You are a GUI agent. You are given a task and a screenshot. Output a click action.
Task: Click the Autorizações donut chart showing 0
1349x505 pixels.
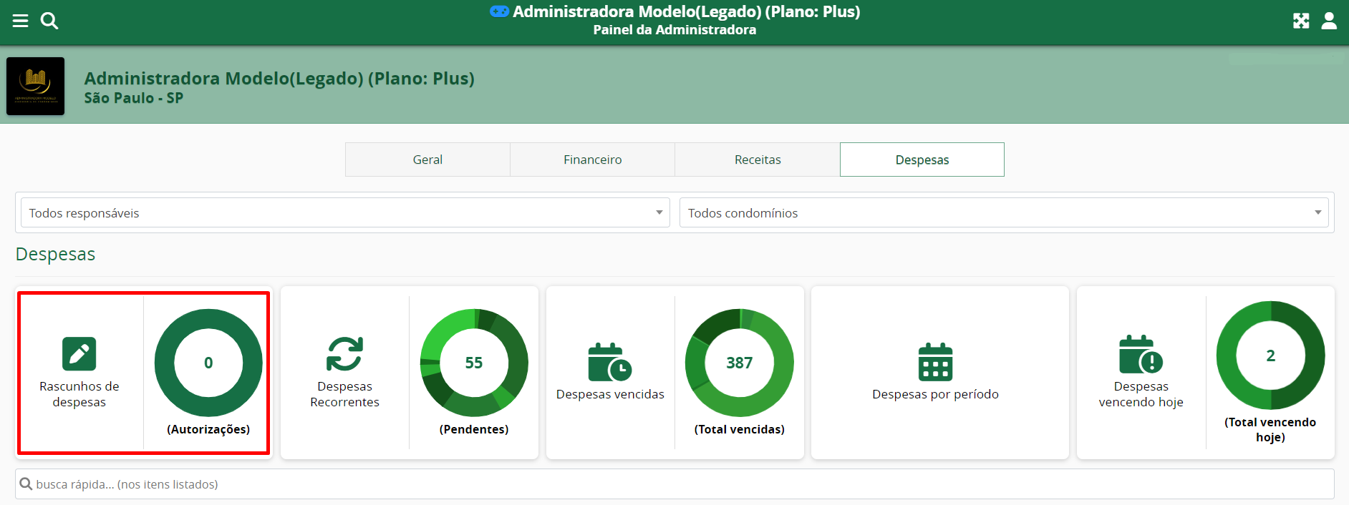(208, 363)
